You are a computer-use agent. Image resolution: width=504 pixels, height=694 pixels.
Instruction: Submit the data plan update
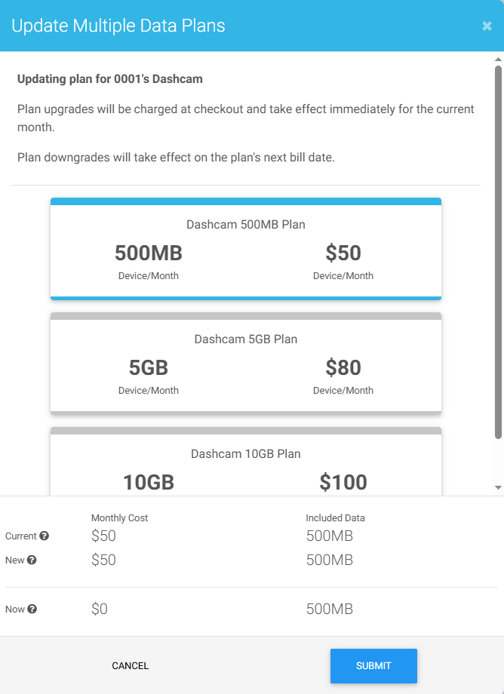(x=373, y=665)
